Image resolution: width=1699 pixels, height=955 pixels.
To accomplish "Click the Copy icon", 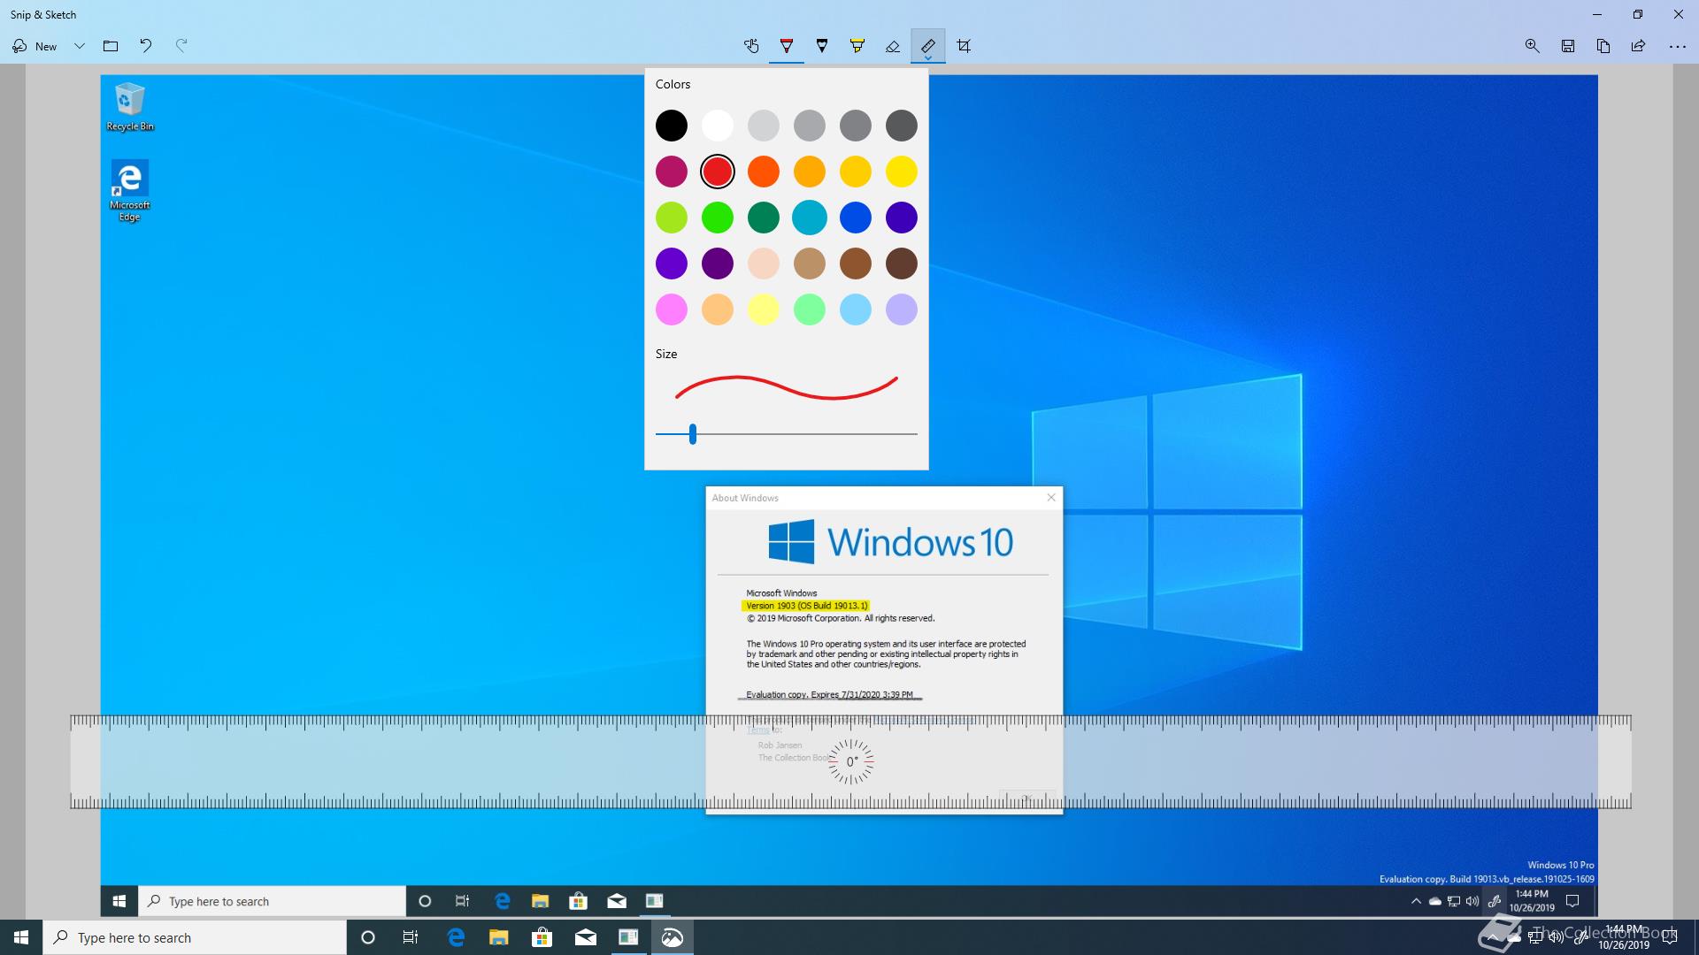I will tap(1603, 46).
